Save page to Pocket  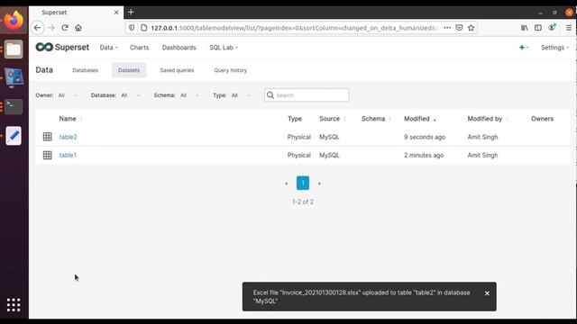point(459,28)
